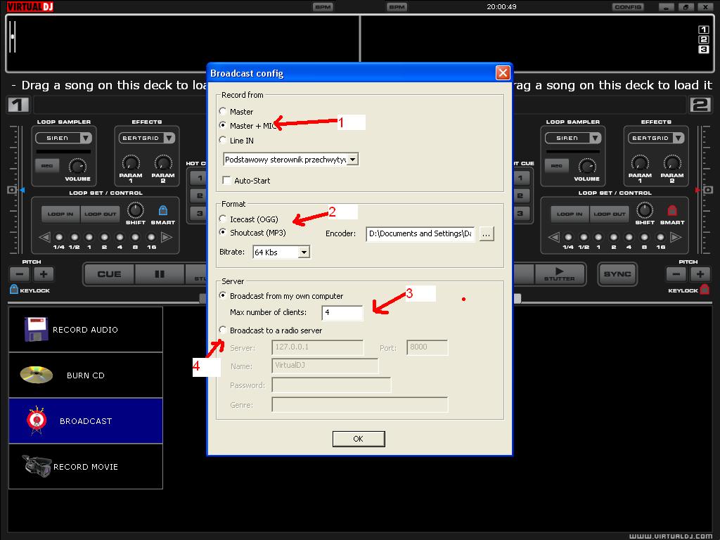Toggle the KEYLOCK icon on deck 1
Screen dimensions: 720x540
click(x=14, y=289)
